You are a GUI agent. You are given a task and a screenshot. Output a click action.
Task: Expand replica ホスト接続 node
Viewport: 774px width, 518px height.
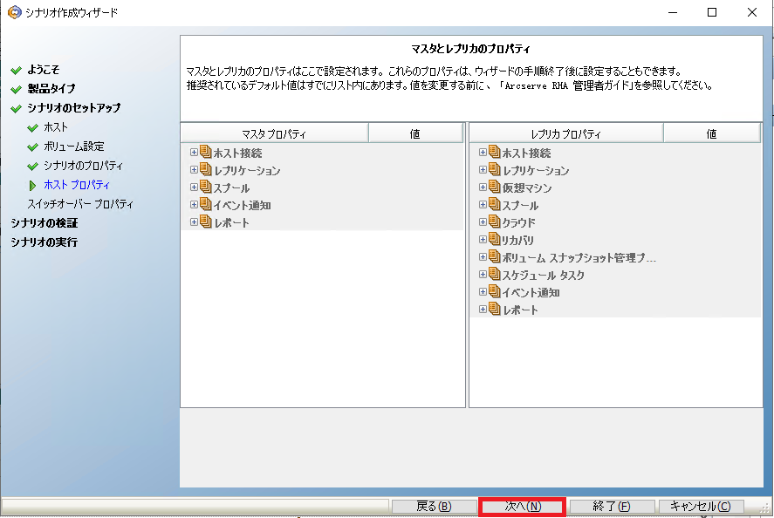pyautogui.click(x=483, y=153)
